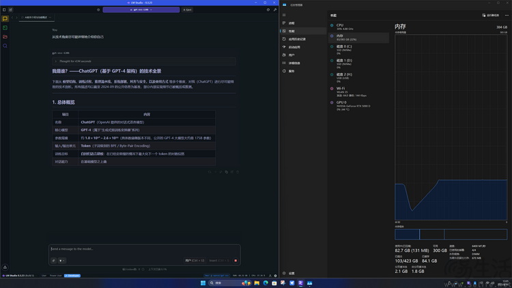Image resolution: width=512 pixels, height=288 pixels.
Task: Click the user icon in LM Studio status bar
Action: click(x=270, y=276)
